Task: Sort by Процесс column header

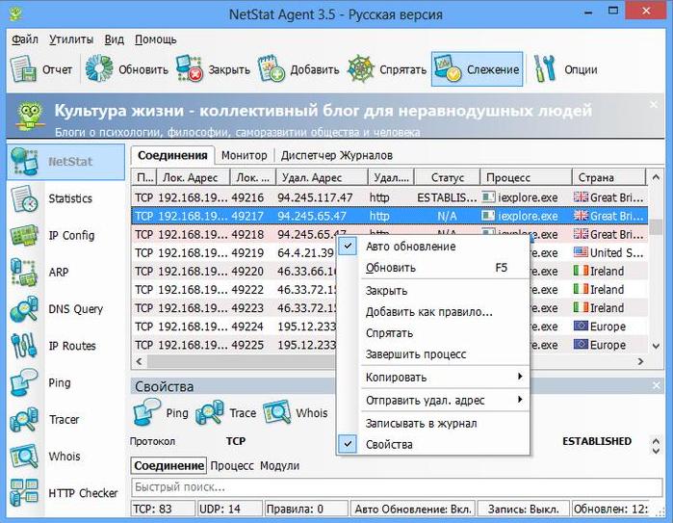Action: (x=526, y=177)
